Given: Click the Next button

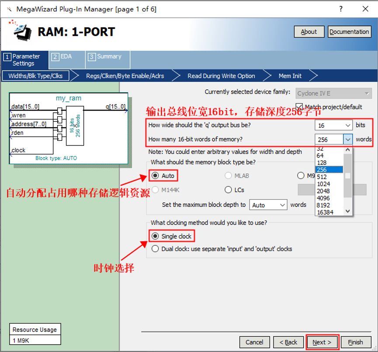Looking at the screenshot, I should [322, 342].
